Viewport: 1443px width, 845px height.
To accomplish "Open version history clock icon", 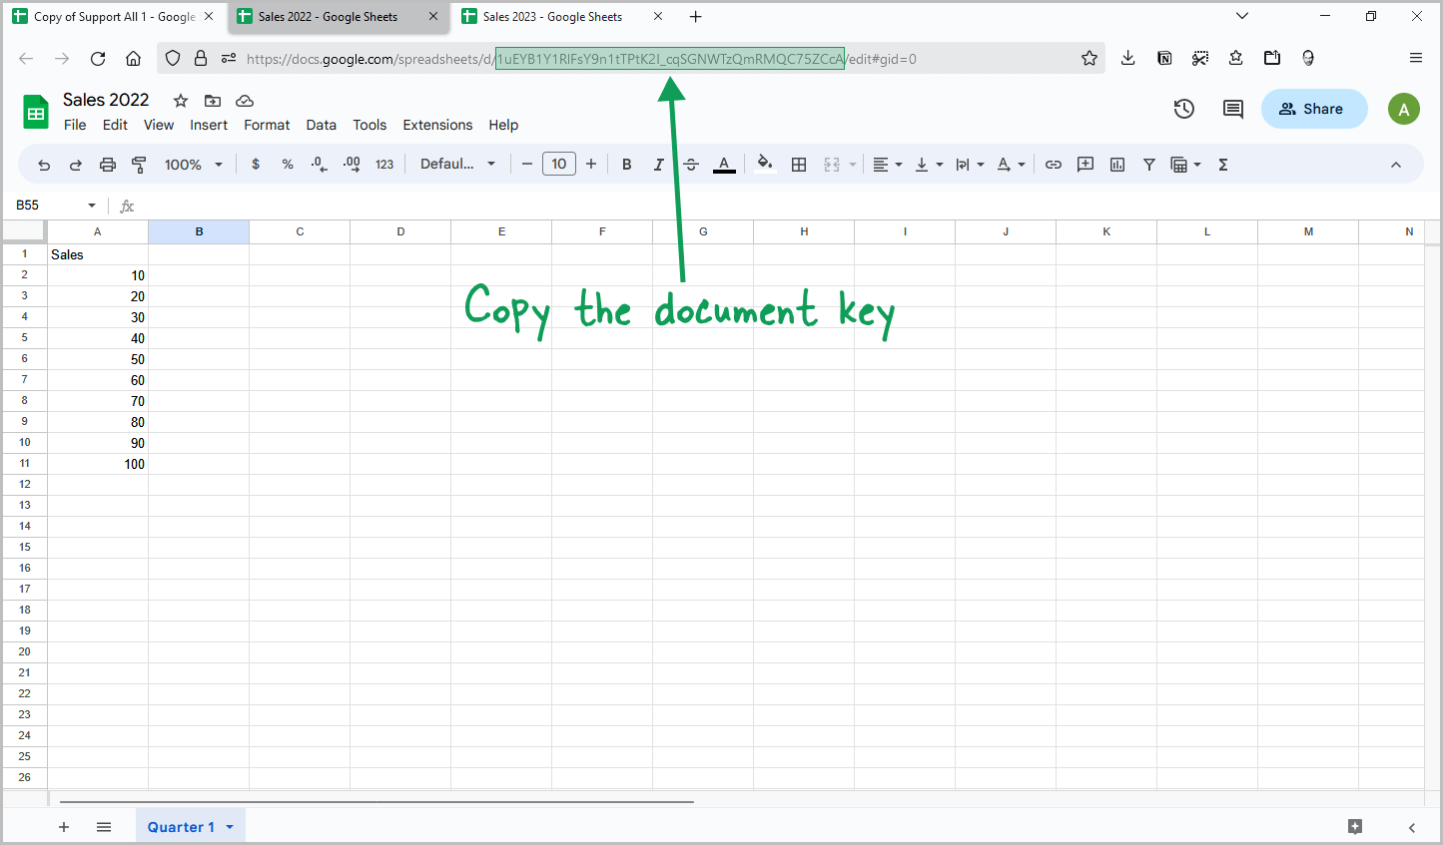I will coord(1184,109).
